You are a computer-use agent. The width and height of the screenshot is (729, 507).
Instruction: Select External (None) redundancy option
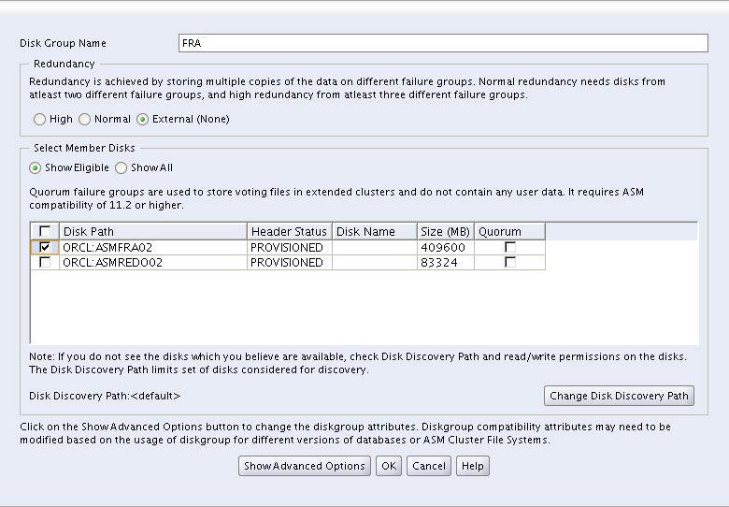pyautogui.click(x=143, y=120)
